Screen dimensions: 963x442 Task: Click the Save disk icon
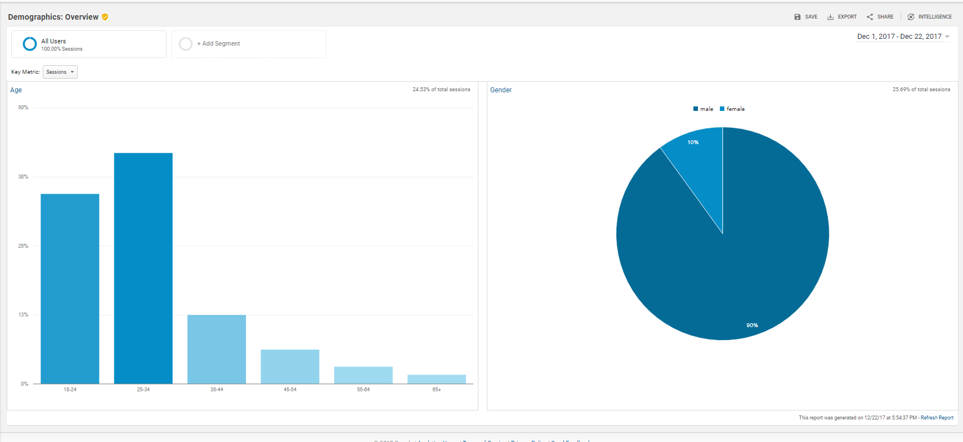tap(797, 17)
